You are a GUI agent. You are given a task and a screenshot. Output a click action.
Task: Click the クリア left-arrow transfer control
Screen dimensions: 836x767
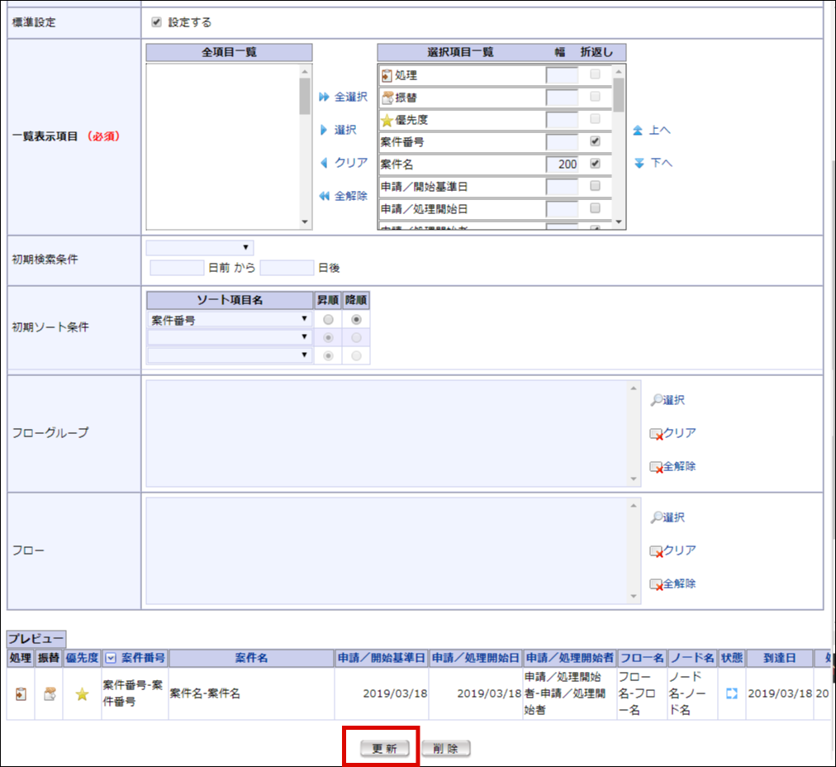point(346,164)
